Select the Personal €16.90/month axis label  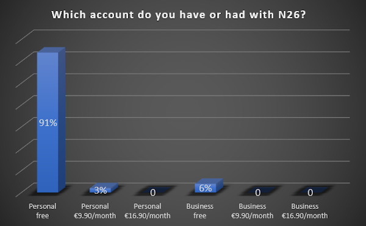[148, 211]
